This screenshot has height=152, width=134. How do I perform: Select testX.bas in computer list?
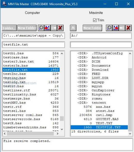pyautogui.click(x=31, y=123)
